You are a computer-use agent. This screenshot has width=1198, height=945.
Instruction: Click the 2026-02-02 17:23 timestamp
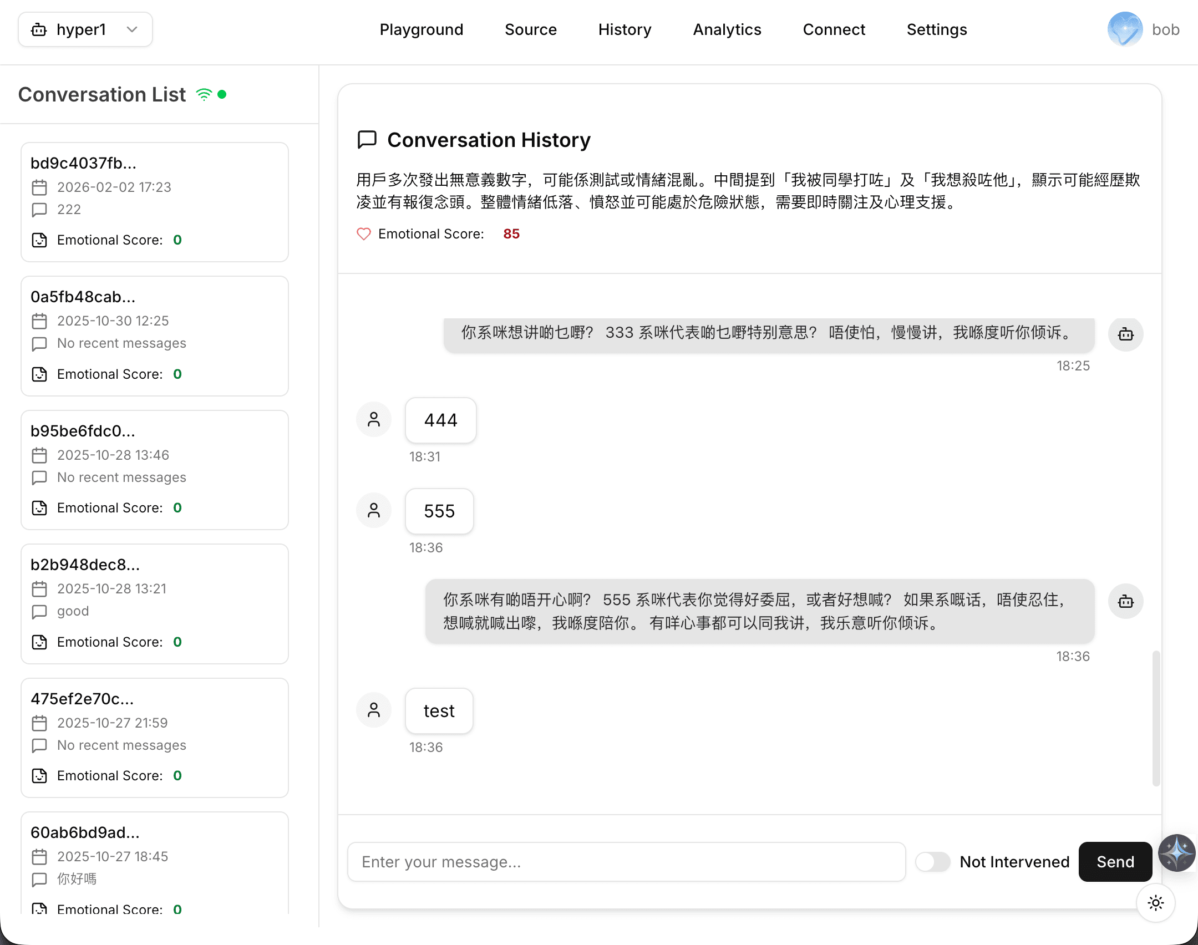[x=114, y=187]
